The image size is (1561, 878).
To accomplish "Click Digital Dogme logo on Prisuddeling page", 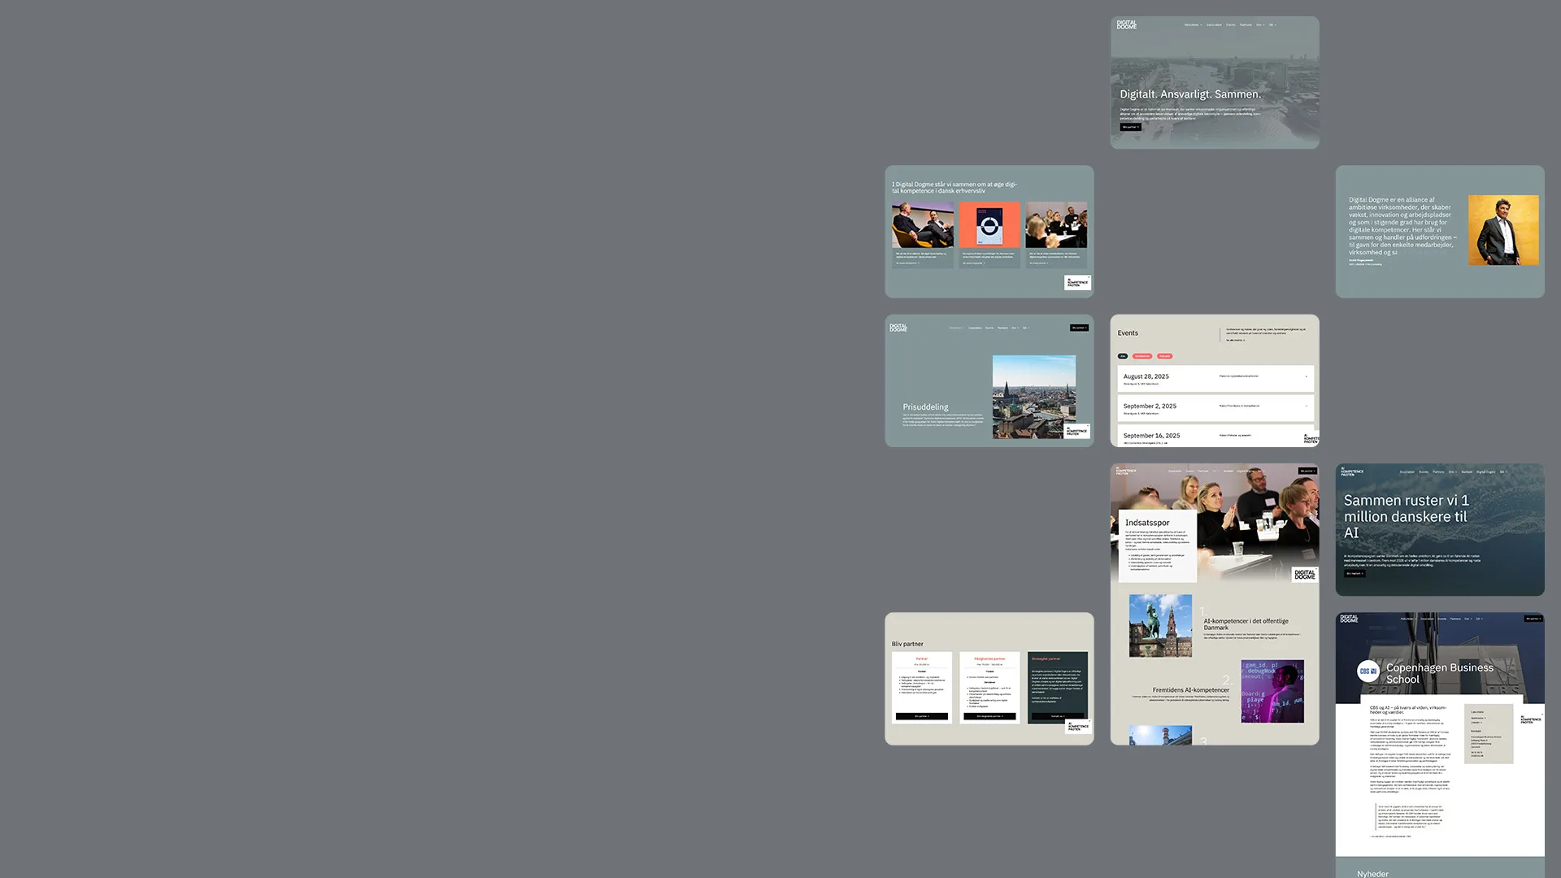I will tap(898, 328).
